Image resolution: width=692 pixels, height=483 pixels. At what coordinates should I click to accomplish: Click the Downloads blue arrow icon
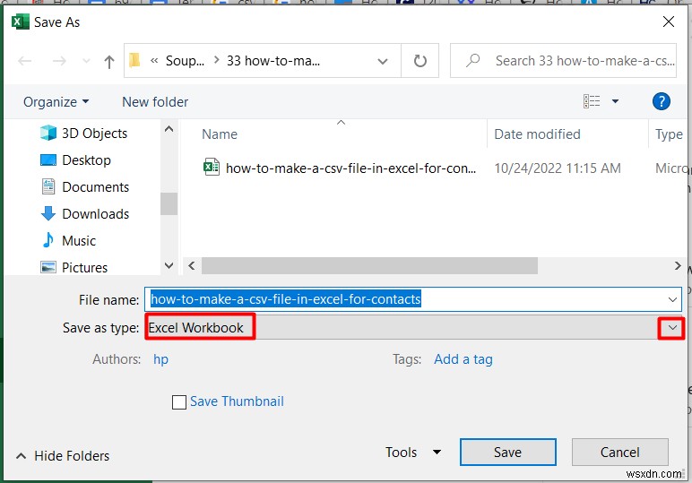[x=48, y=213]
